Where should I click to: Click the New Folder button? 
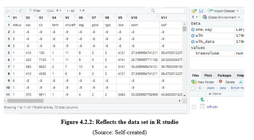click(203, 82)
